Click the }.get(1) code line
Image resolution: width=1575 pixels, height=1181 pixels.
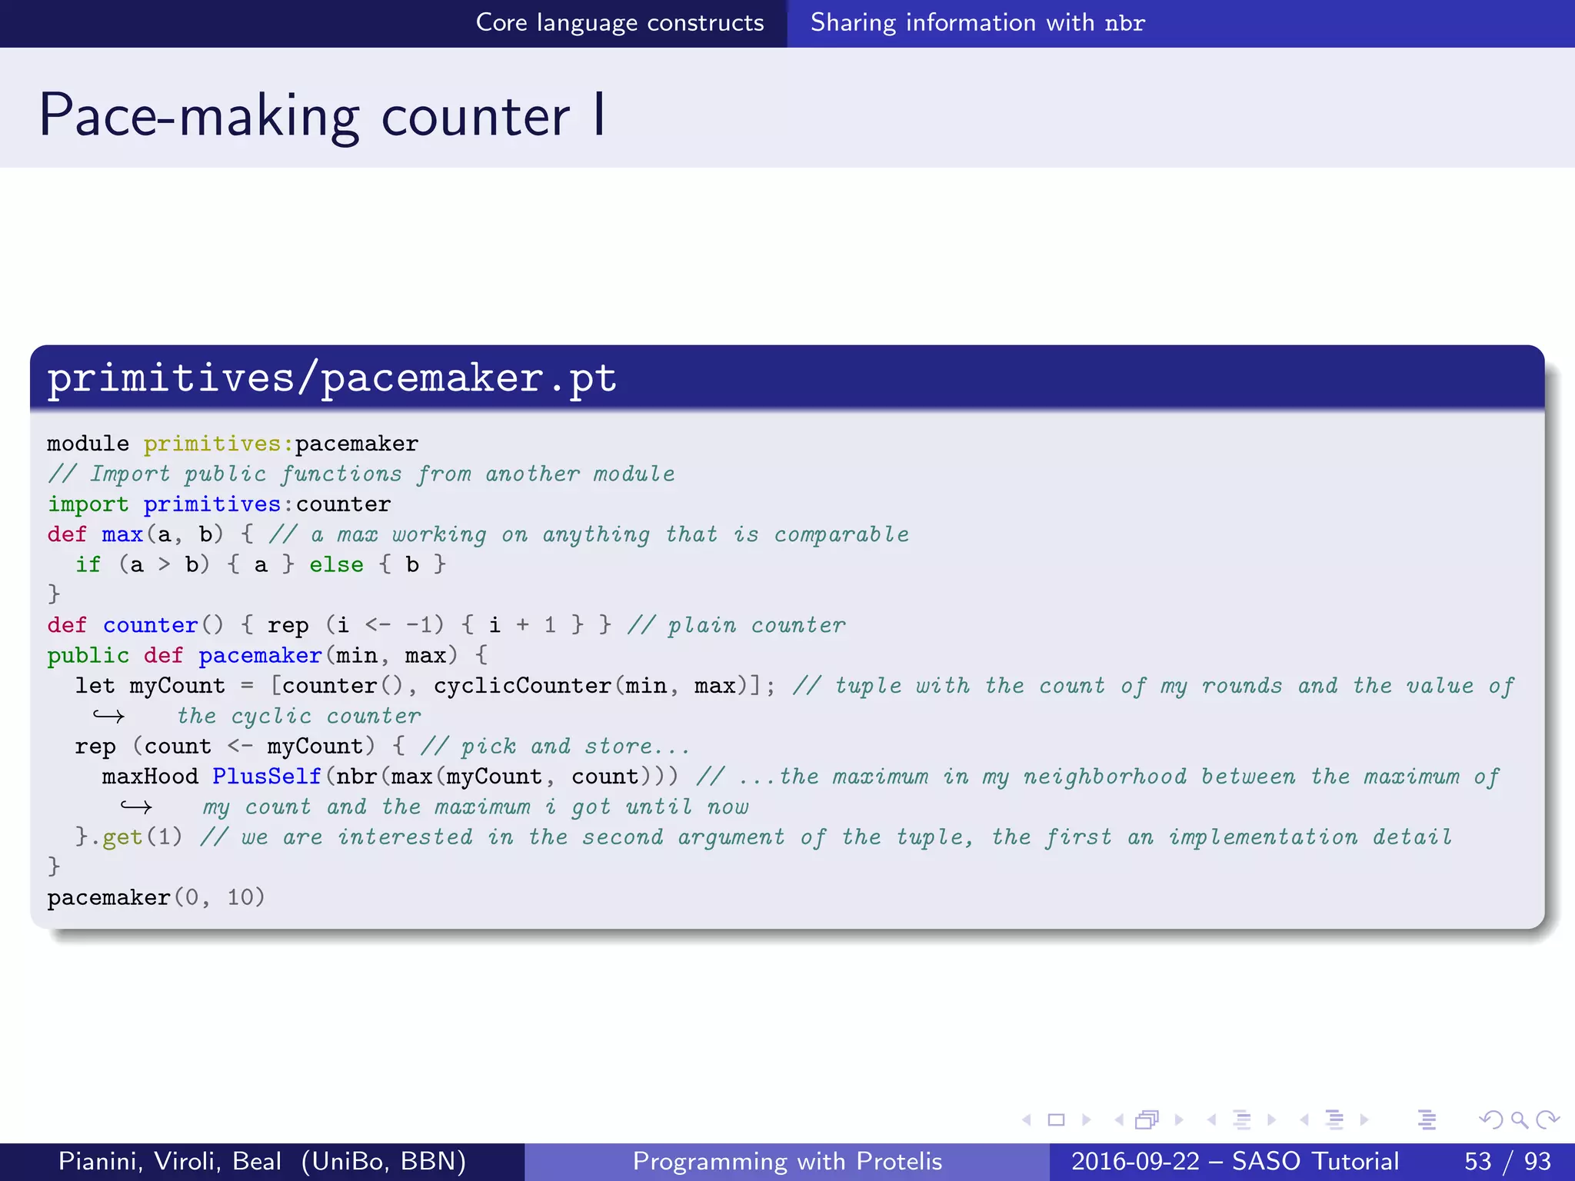point(764,837)
